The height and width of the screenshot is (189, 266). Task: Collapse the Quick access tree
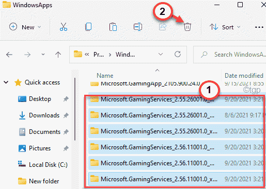click(x=6, y=82)
